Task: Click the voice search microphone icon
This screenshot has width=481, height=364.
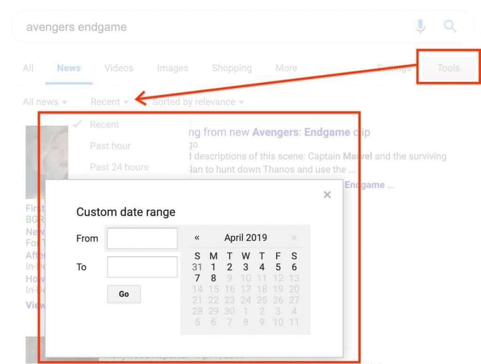Action: [420, 27]
